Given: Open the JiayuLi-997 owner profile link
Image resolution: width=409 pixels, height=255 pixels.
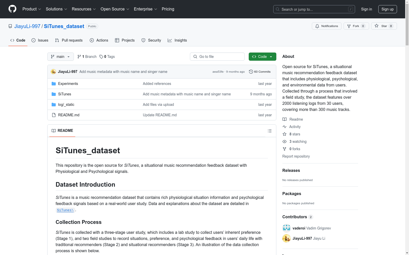Looking at the screenshot, I should (27, 26).
